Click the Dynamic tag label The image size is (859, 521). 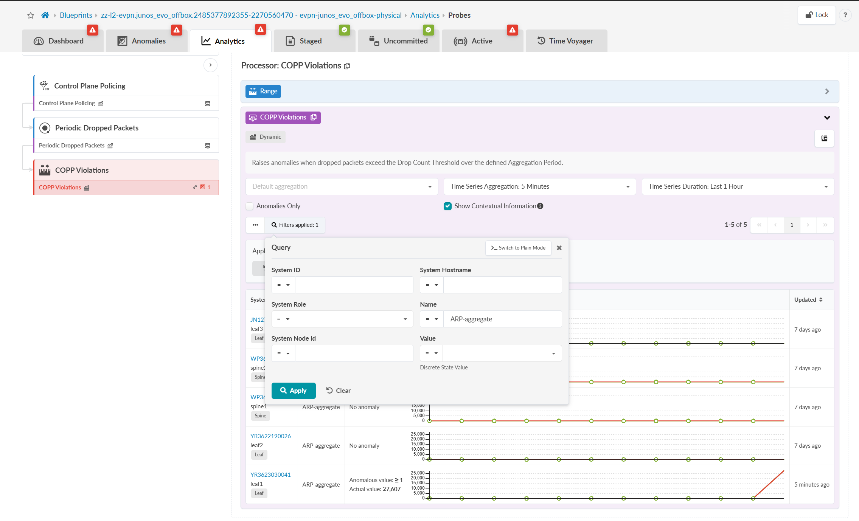point(266,137)
